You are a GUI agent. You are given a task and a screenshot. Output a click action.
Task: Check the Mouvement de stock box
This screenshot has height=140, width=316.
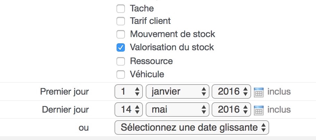point(120,34)
